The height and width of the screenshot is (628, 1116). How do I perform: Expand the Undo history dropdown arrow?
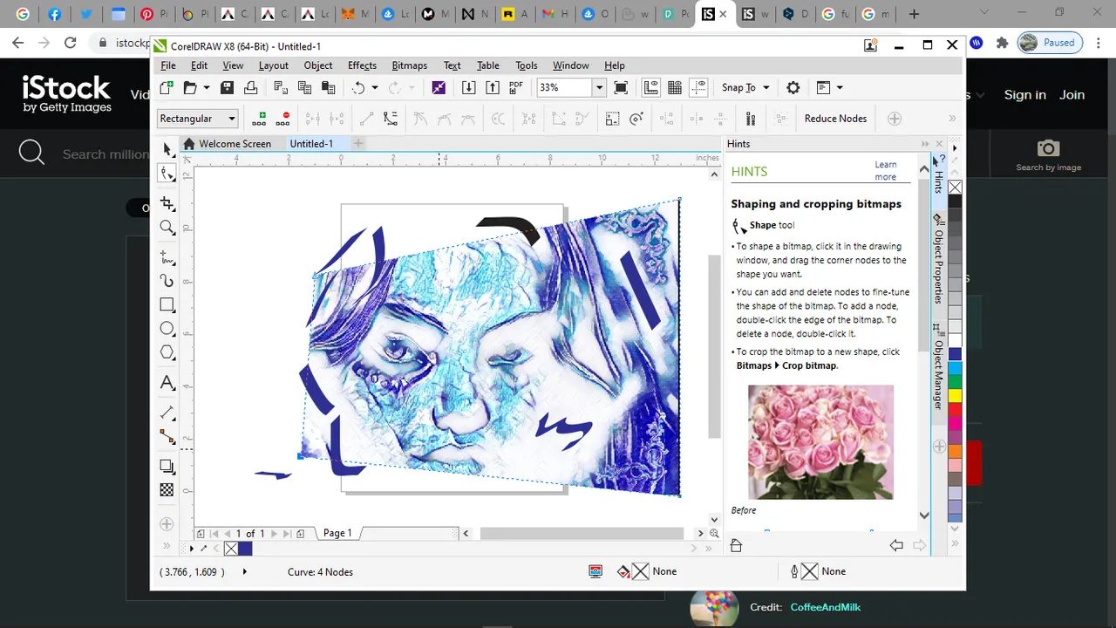(375, 87)
